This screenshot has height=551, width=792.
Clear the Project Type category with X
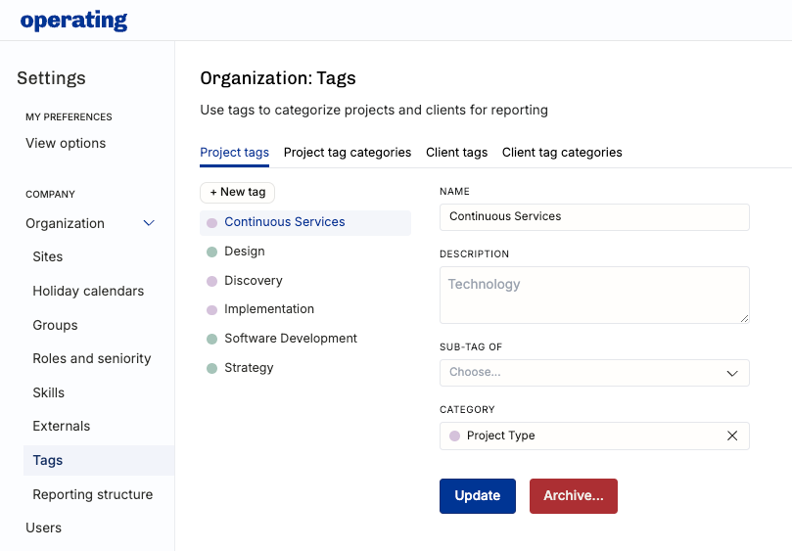(x=732, y=436)
